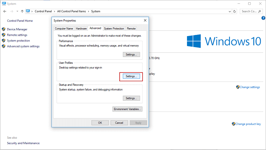266x150 pixels.
Task: Click the shield icon beside System protection
Action: 3,41
